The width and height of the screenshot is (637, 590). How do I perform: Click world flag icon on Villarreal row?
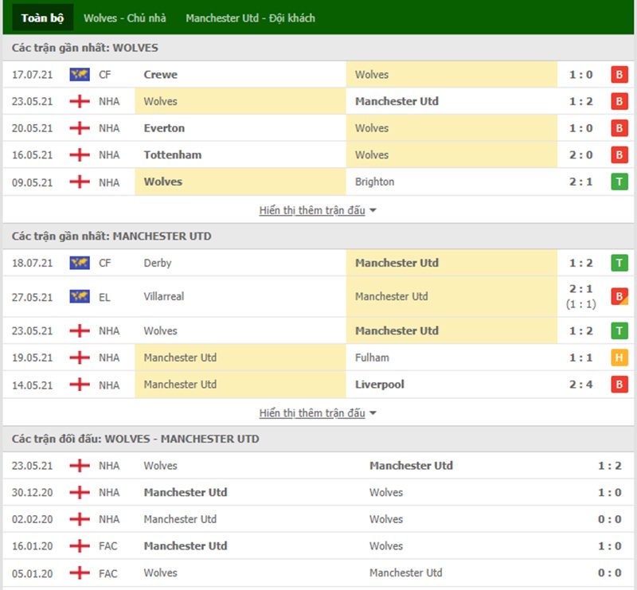click(x=80, y=297)
